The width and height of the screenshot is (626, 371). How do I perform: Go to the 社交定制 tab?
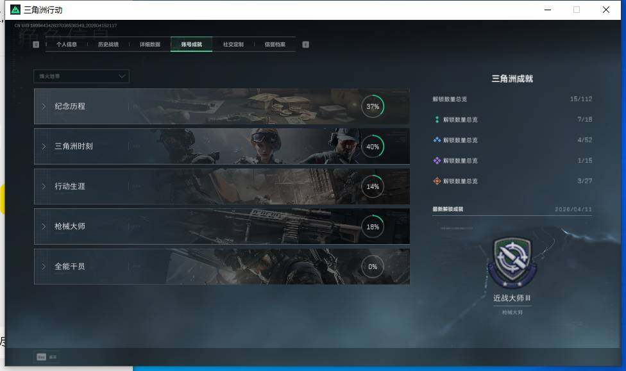click(x=233, y=44)
